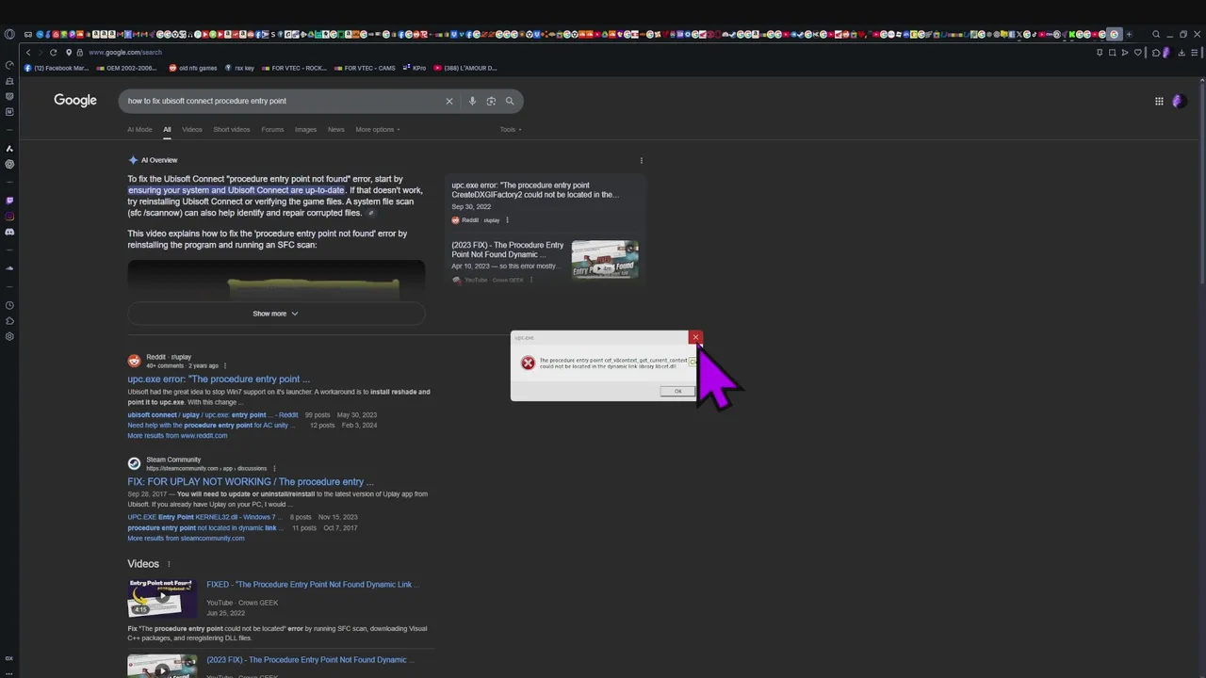Submit search with magnifier icon
Image resolution: width=1206 pixels, height=678 pixels.
510,101
